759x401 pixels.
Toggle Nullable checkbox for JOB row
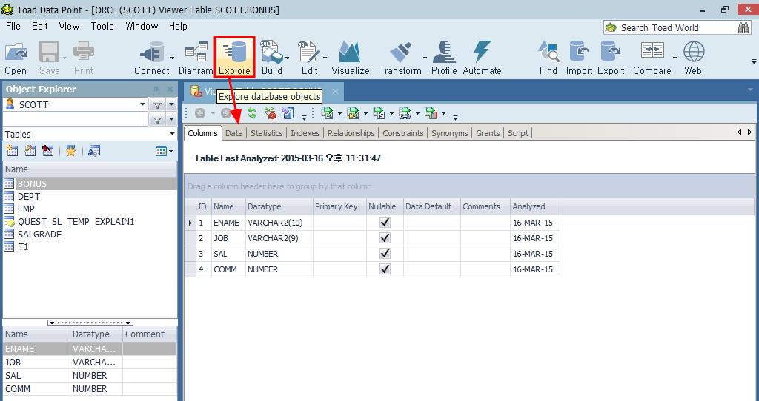[x=385, y=238]
